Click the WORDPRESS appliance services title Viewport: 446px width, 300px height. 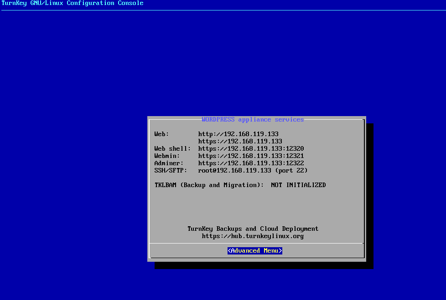click(253, 119)
